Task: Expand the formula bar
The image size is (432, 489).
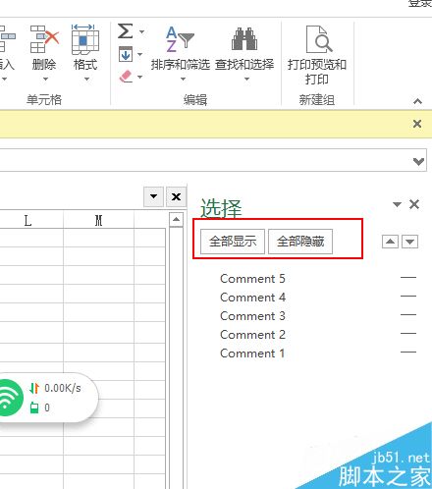Action: coord(418,161)
